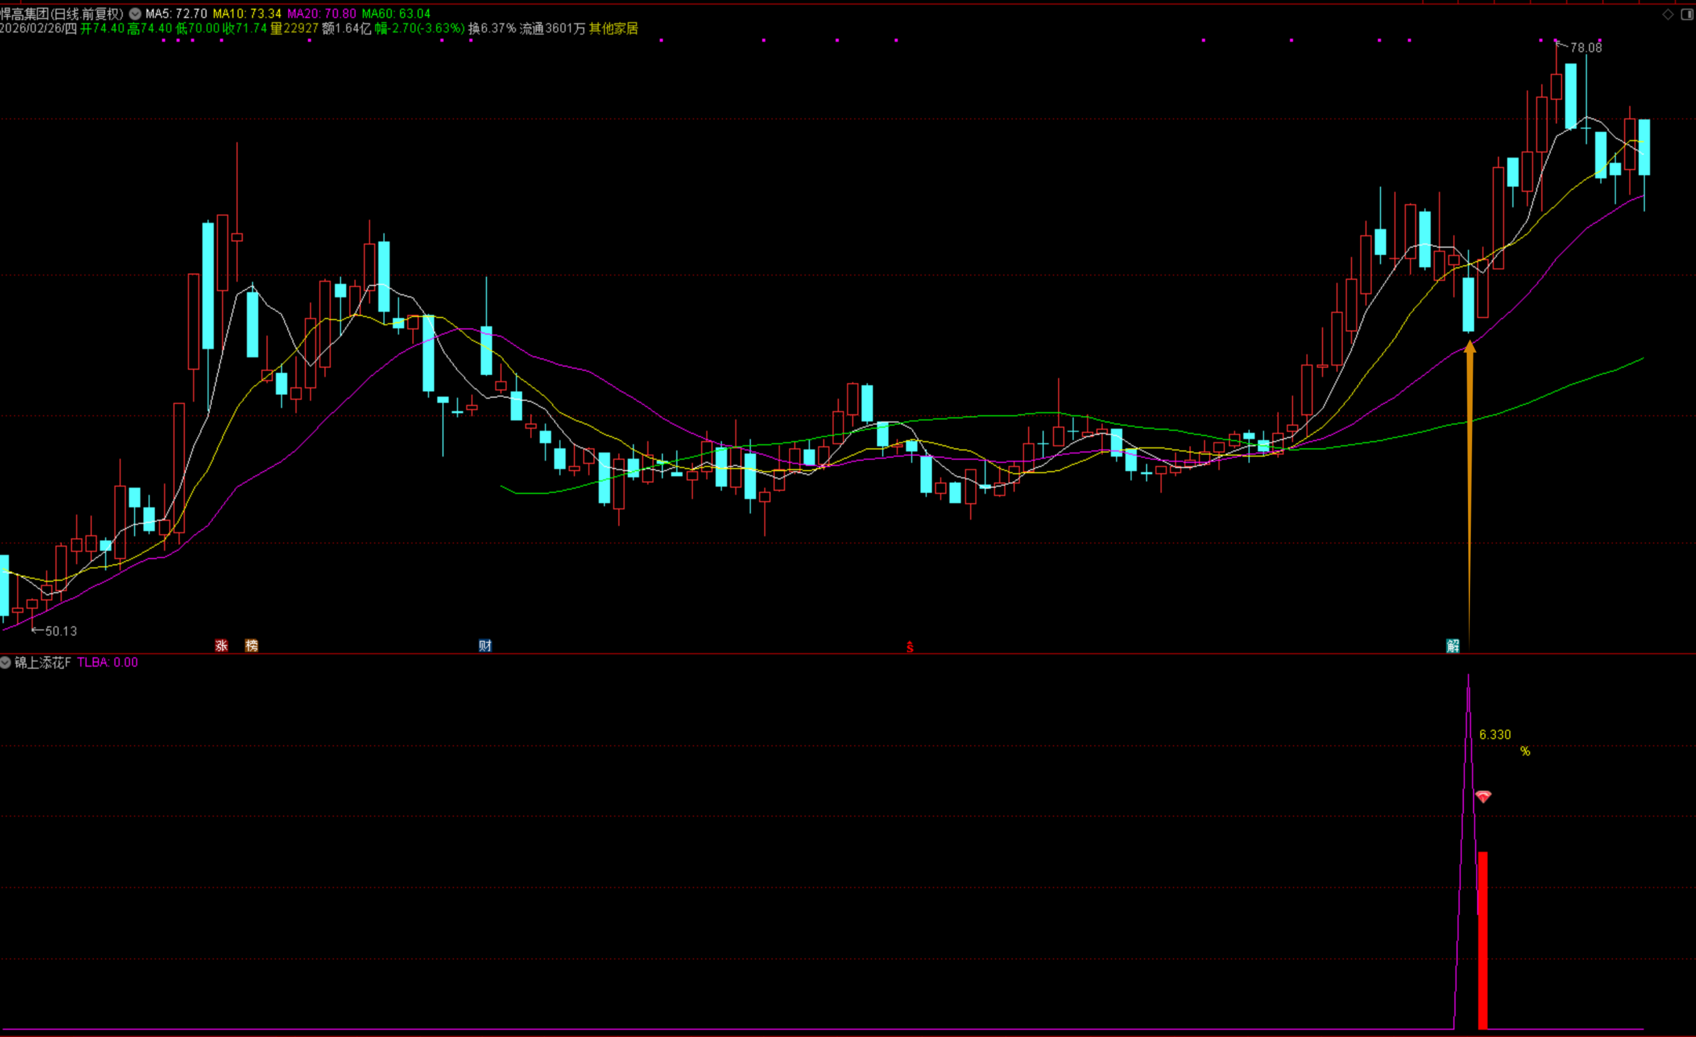
Task: Click the blue 财 event marker icon
Action: coord(485,645)
